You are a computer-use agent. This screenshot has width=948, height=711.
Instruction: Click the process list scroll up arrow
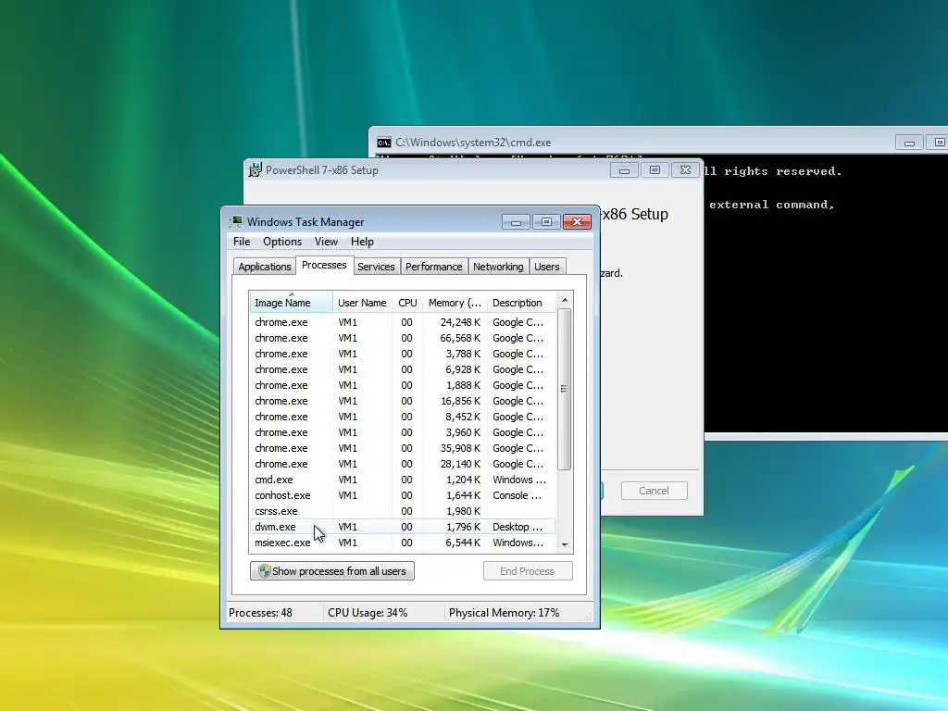pyautogui.click(x=565, y=300)
